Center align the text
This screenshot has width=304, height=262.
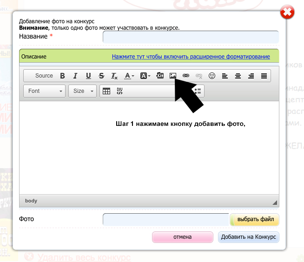(x=238, y=76)
